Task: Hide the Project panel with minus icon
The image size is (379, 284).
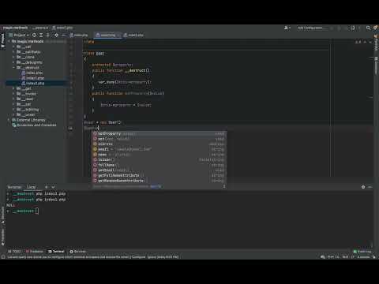Action: click(x=63, y=35)
